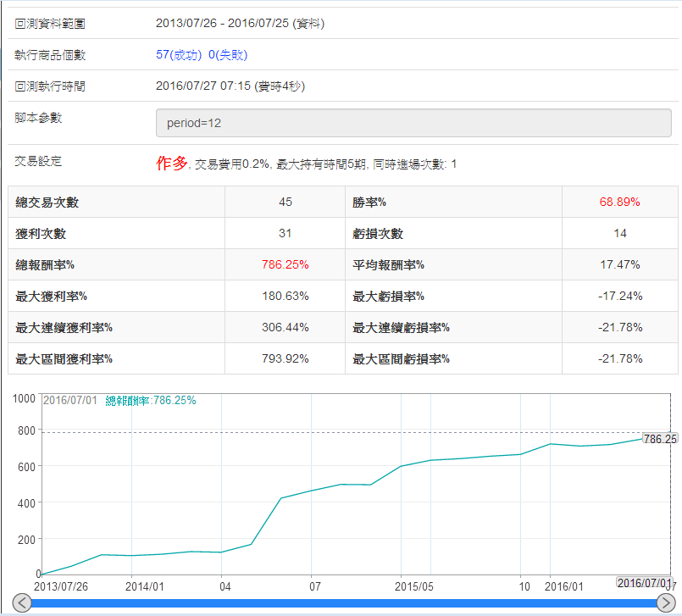The width and height of the screenshot is (682, 616).
Task: Click the left scroll arrow below the chart
Action: [23, 602]
